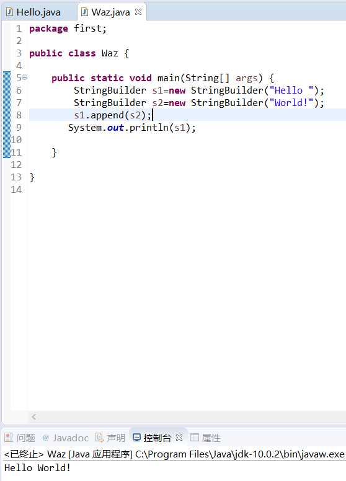This screenshot has height=481, width=346.
Task: Click the horizontal scrollbar left arrow
Action: pyautogui.click(x=33, y=417)
